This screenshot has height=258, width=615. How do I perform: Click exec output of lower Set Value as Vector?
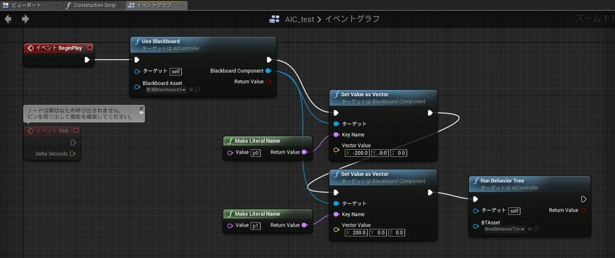[430, 192]
